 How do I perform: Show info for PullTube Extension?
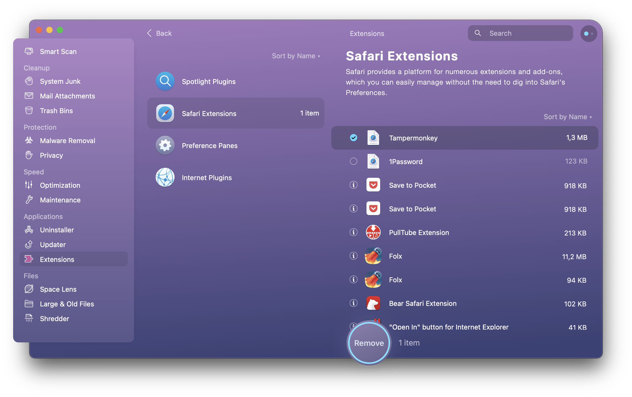pyautogui.click(x=354, y=232)
